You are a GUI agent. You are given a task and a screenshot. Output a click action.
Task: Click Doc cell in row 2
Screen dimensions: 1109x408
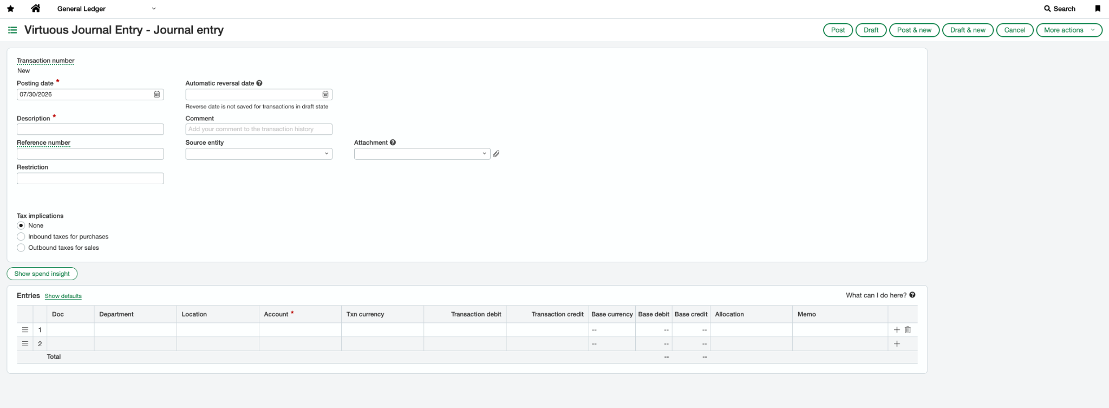click(70, 344)
